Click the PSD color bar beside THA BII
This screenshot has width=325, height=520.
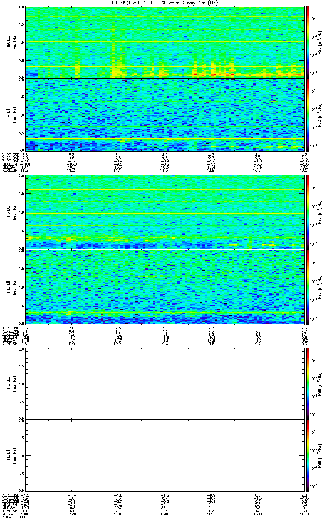coord(308,114)
